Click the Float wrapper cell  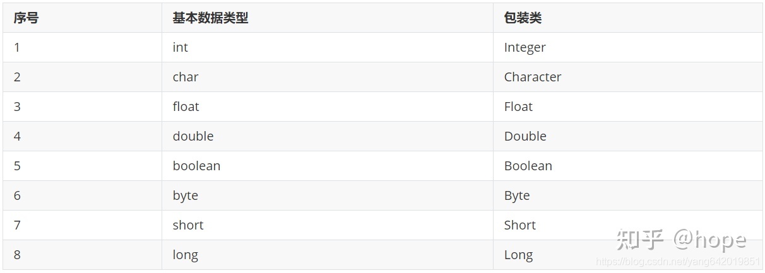pyautogui.click(x=518, y=107)
